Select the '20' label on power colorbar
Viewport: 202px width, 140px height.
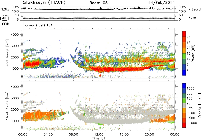coord(188,48)
